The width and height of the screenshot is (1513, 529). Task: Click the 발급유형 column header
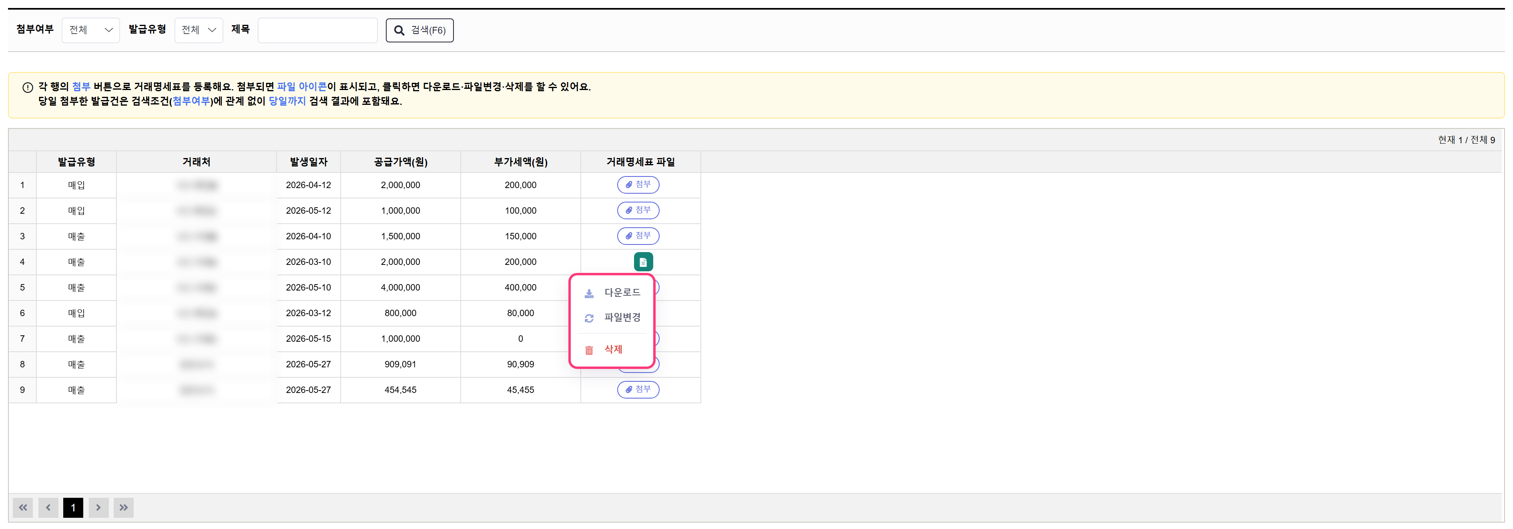point(76,162)
